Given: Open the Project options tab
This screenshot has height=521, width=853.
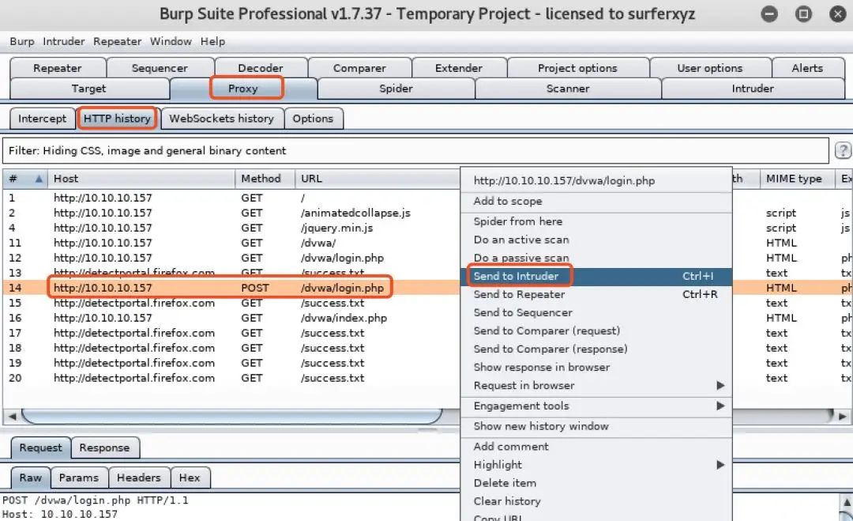Looking at the screenshot, I should pyautogui.click(x=577, y=68).
